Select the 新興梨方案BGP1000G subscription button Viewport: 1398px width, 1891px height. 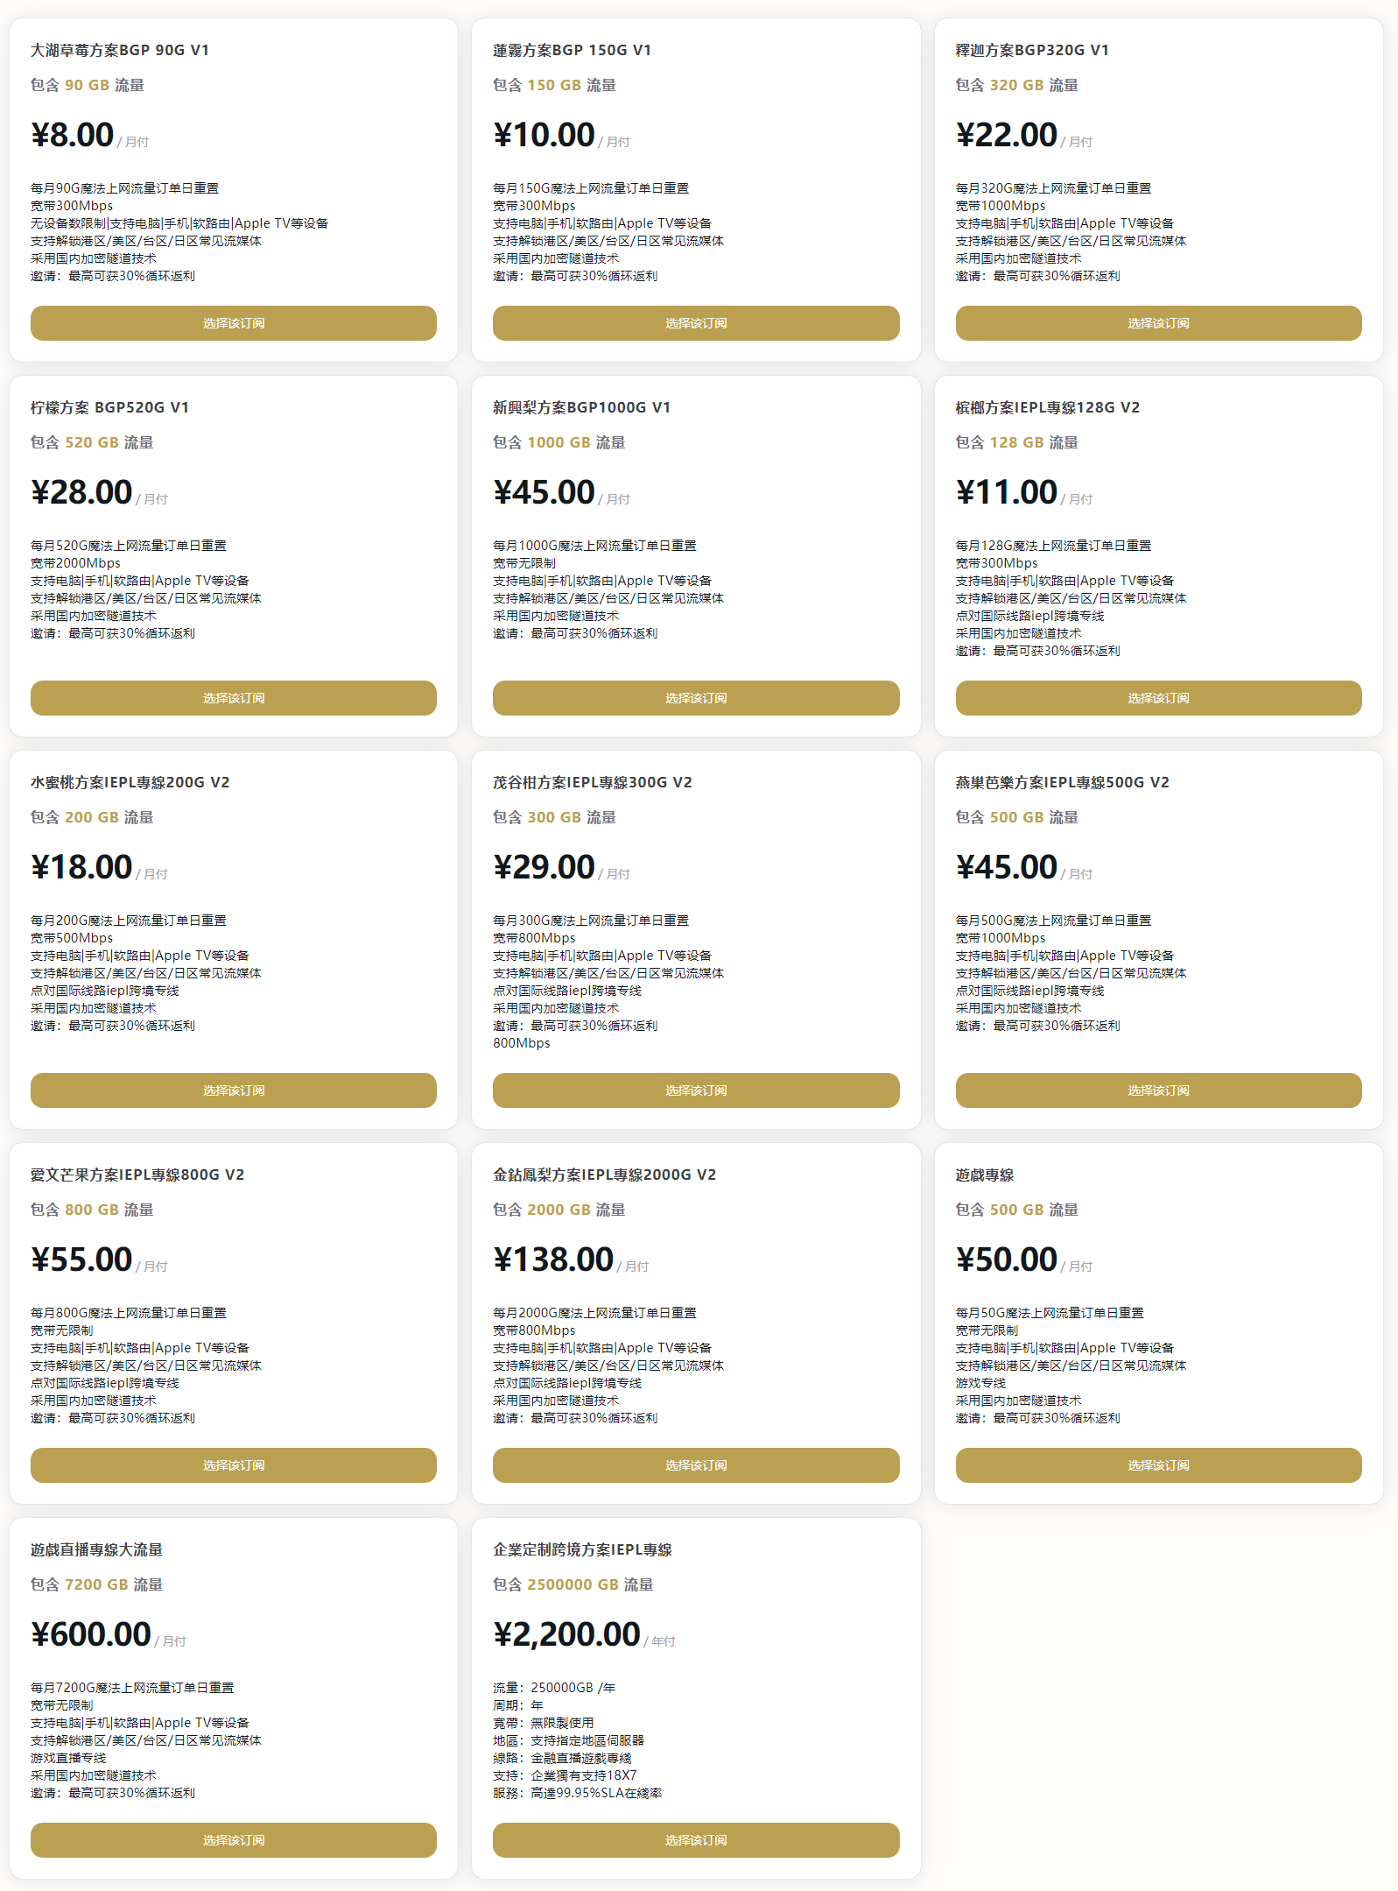pos(696,698)
